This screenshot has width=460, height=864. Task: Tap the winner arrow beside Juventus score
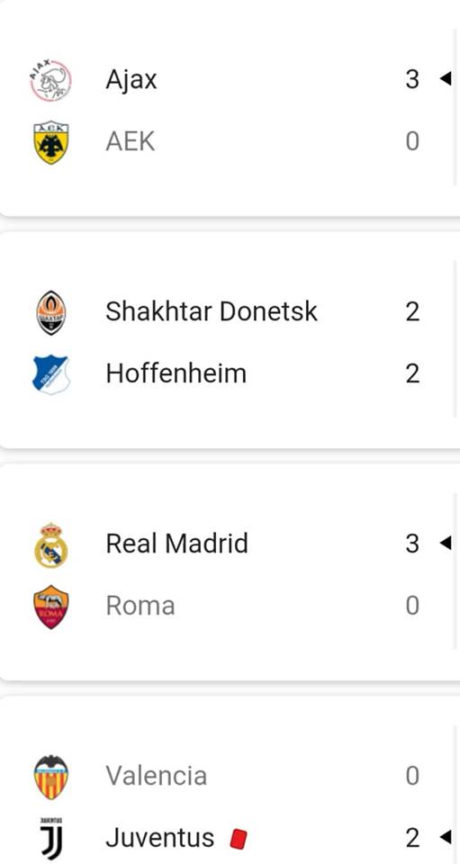tap(445, 838)
